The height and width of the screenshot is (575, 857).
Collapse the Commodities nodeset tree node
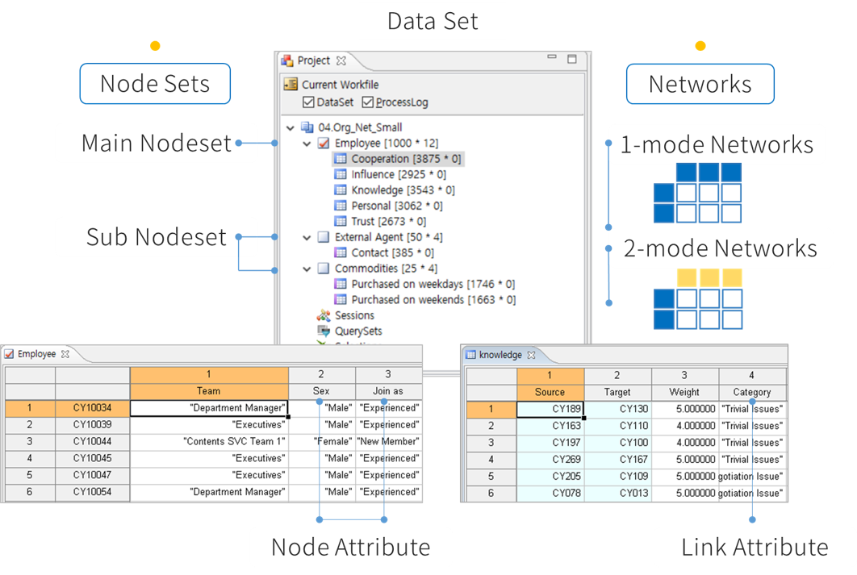click(307, 269)
